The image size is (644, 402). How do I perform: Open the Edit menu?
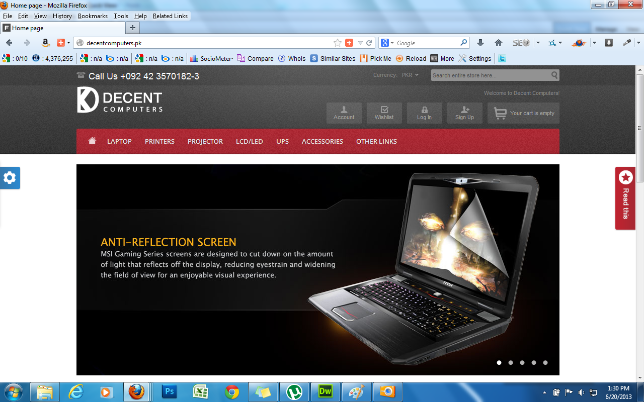23,16
